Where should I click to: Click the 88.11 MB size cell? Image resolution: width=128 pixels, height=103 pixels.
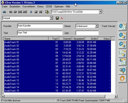click(91, 60)
